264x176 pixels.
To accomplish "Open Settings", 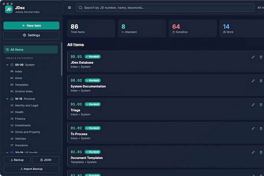I will coord(31,35).
